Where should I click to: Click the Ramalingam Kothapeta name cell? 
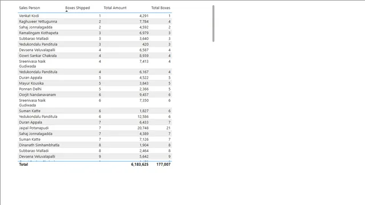tap(39, 33)
